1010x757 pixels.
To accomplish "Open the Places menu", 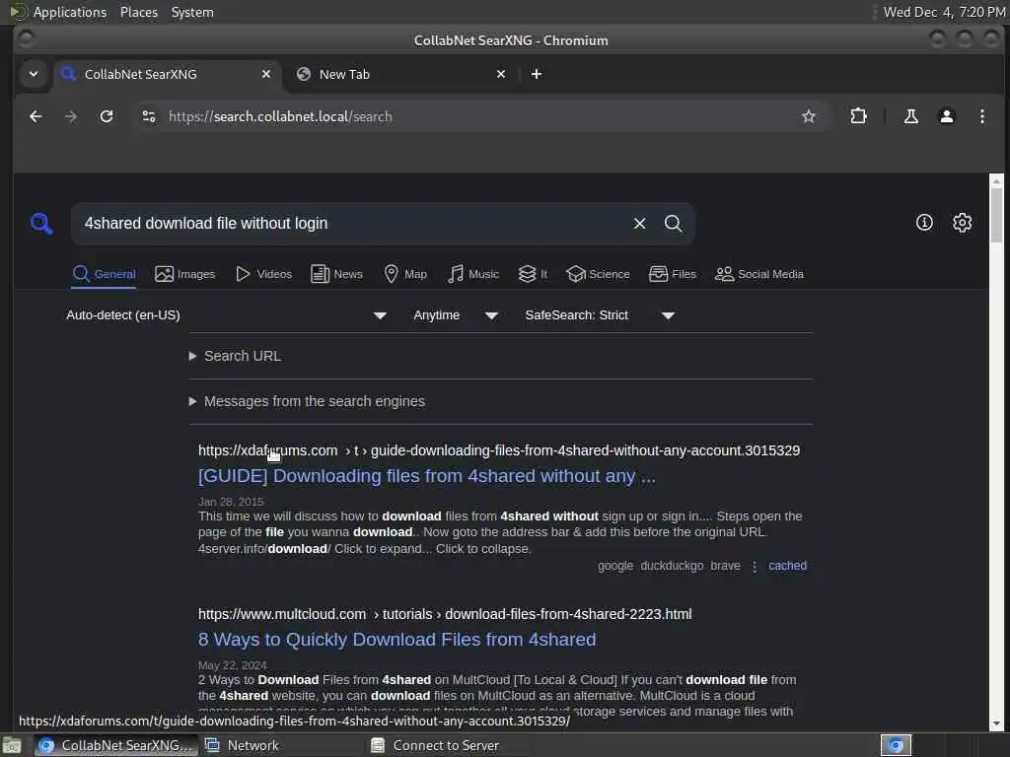I will point(138,12).
